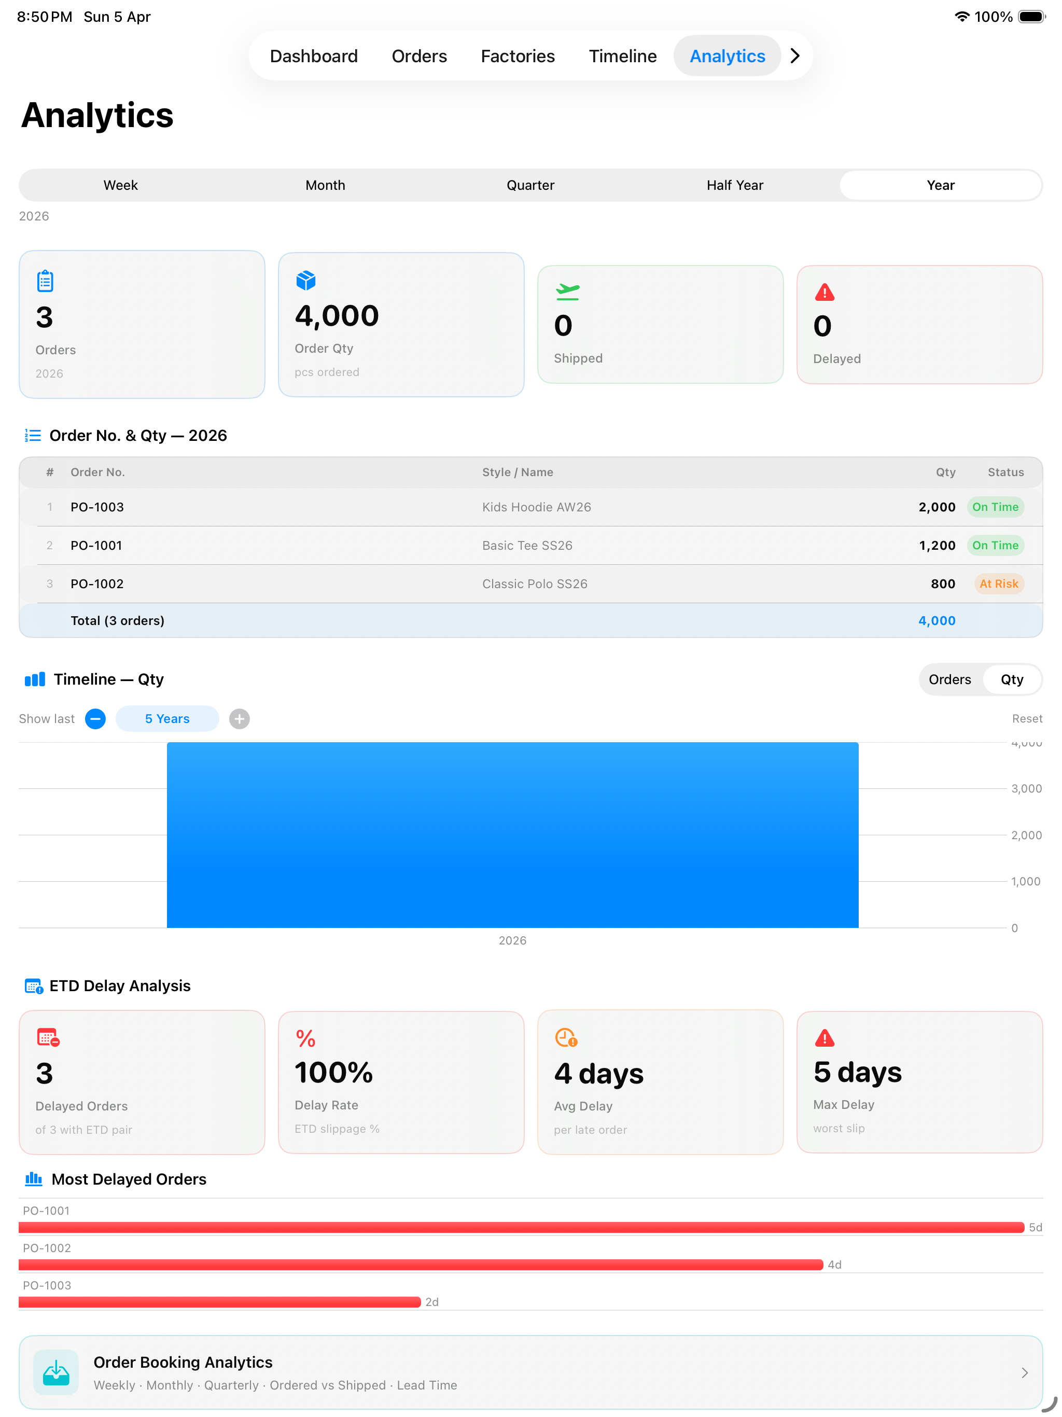Select the Half Year period segment
The width and height of the screenshot is (1062, 1417).
coord(735,185)
